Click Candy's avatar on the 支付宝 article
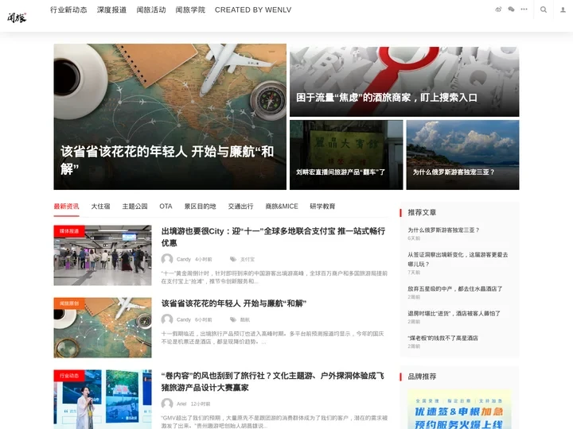Screen dimensions: 573x429 click(167, 259)
